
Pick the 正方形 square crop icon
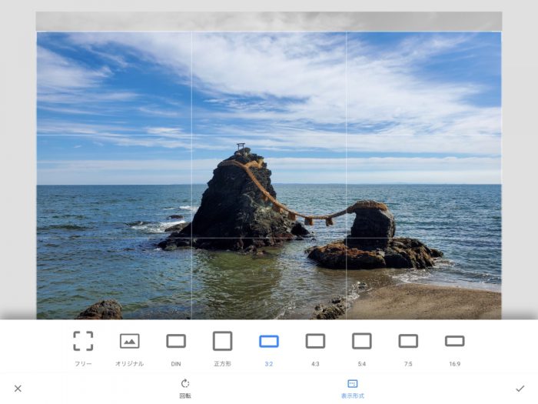point(222,341)
